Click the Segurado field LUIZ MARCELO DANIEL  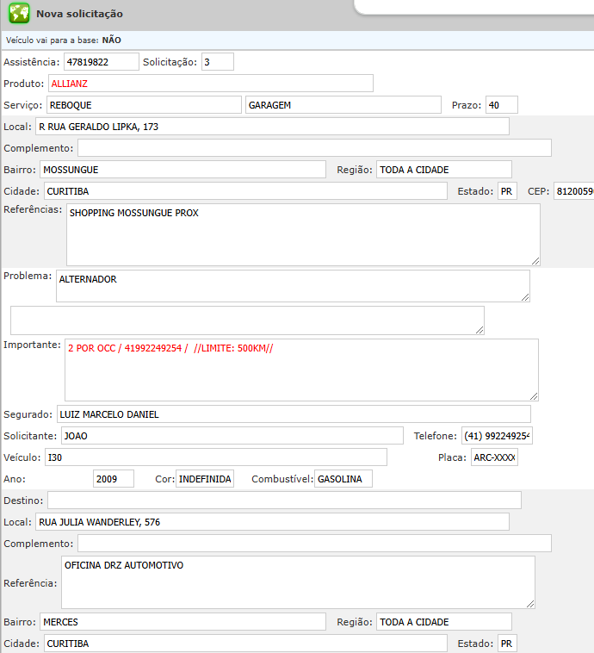294,414
